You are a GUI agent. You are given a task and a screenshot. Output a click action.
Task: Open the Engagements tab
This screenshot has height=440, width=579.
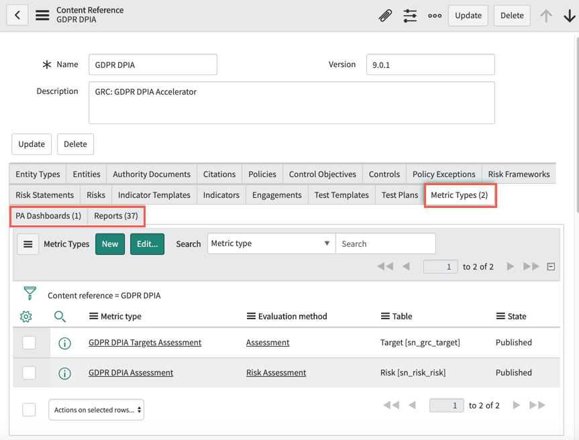pyautogui.click(x=277, y=195)
